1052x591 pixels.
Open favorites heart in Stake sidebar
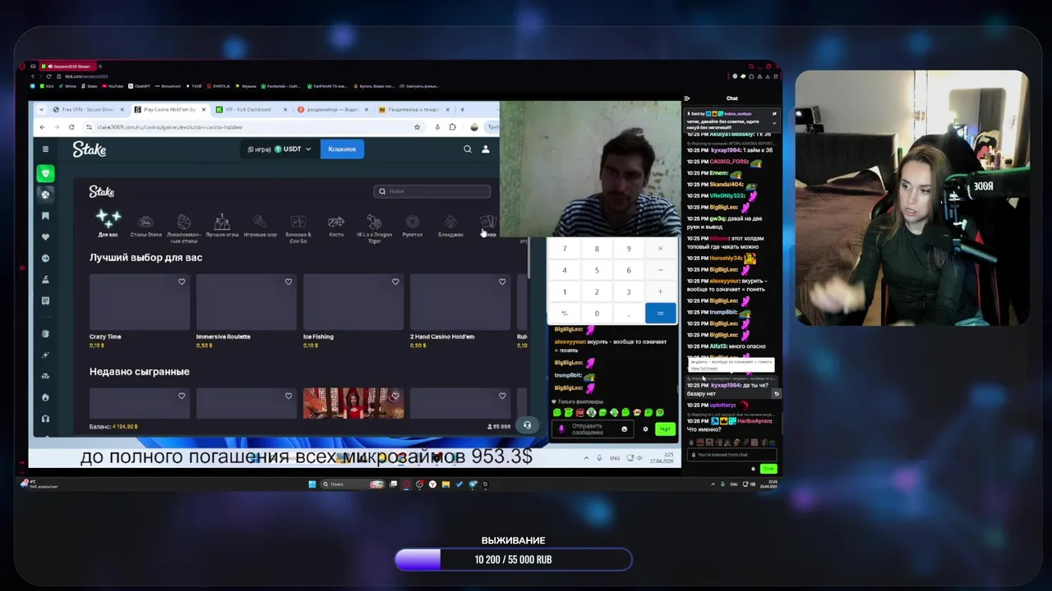pos(45,237)
